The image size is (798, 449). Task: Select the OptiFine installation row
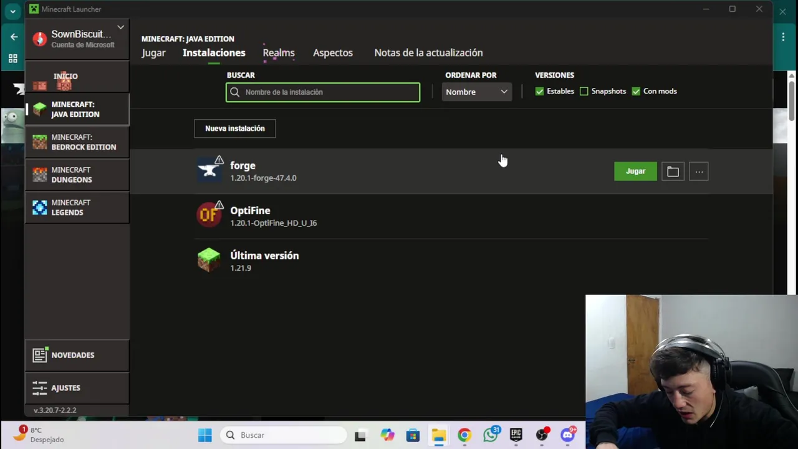click(451, 216)
